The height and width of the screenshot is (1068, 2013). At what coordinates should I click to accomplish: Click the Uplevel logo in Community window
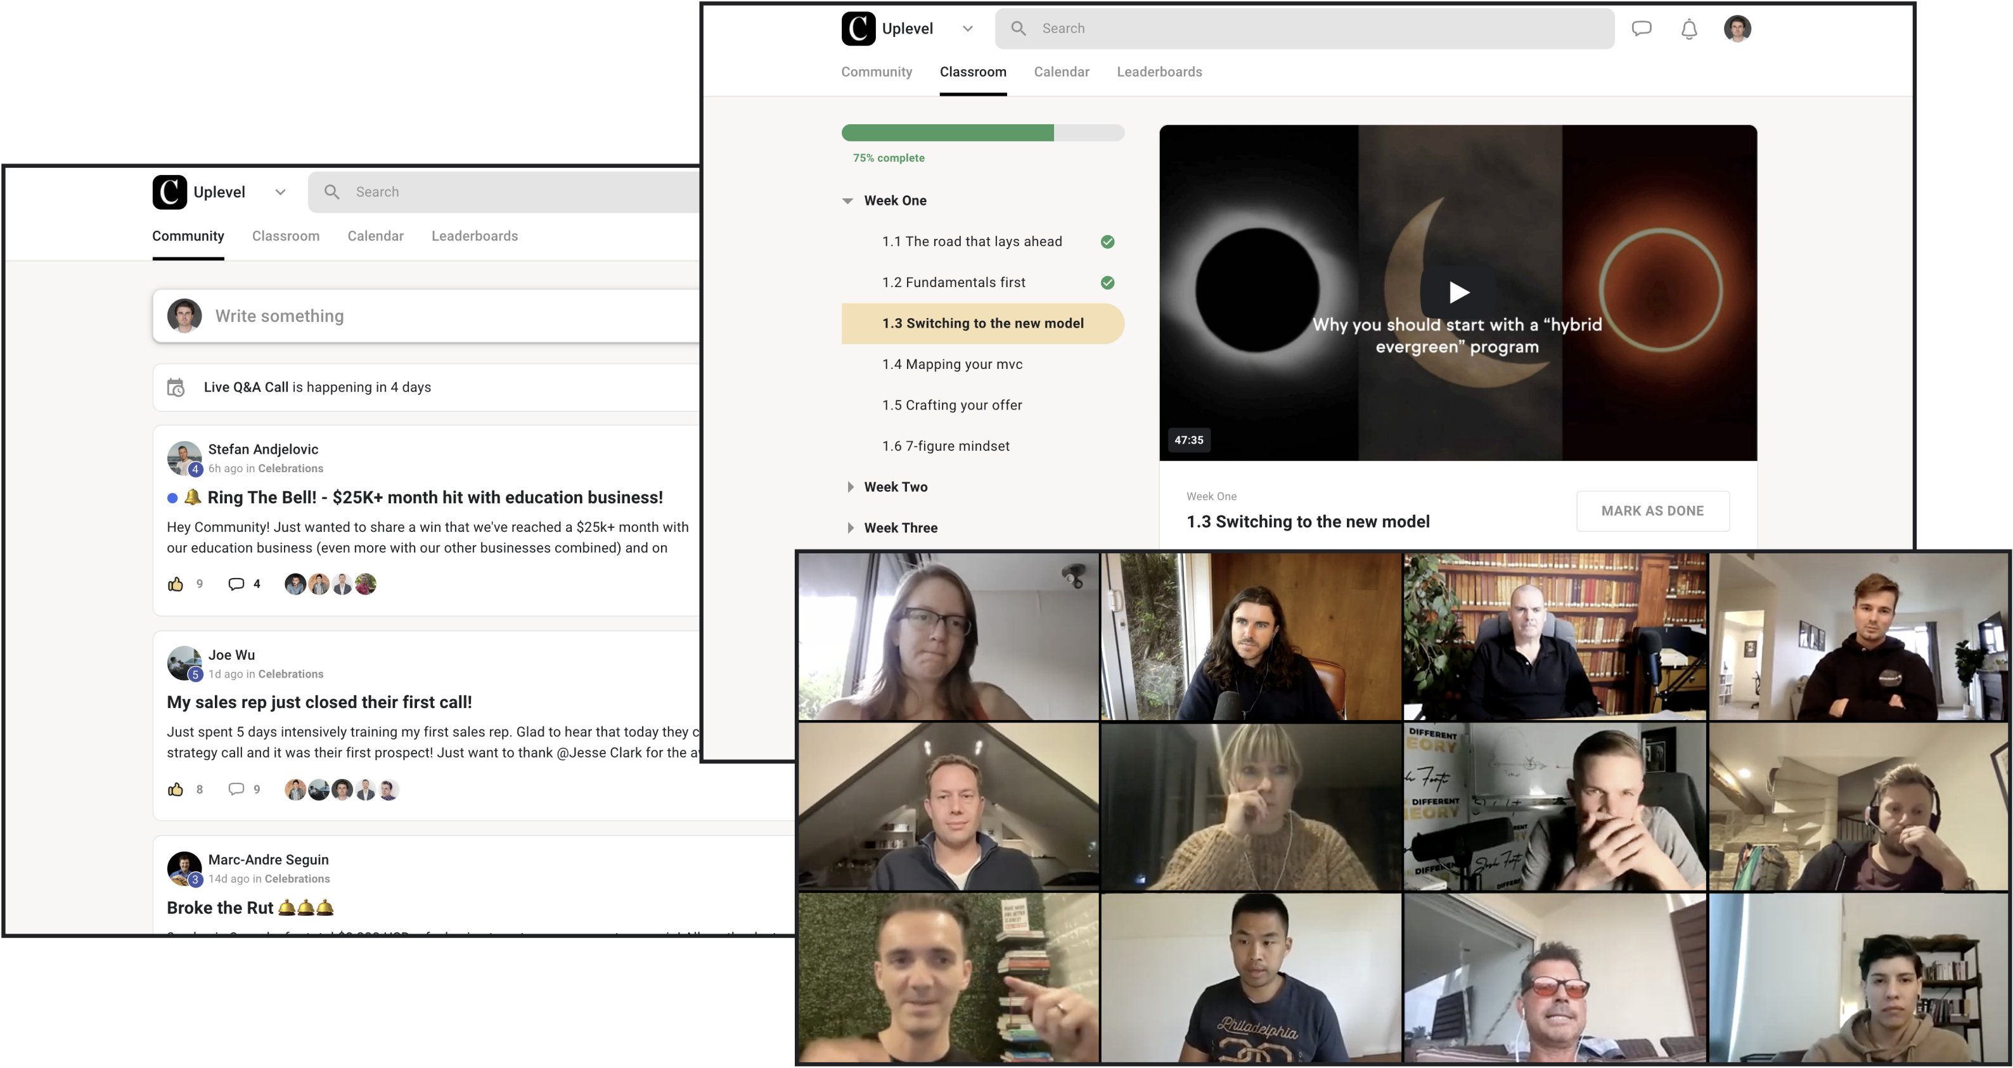pyautogui.click(x=170, y=192)
